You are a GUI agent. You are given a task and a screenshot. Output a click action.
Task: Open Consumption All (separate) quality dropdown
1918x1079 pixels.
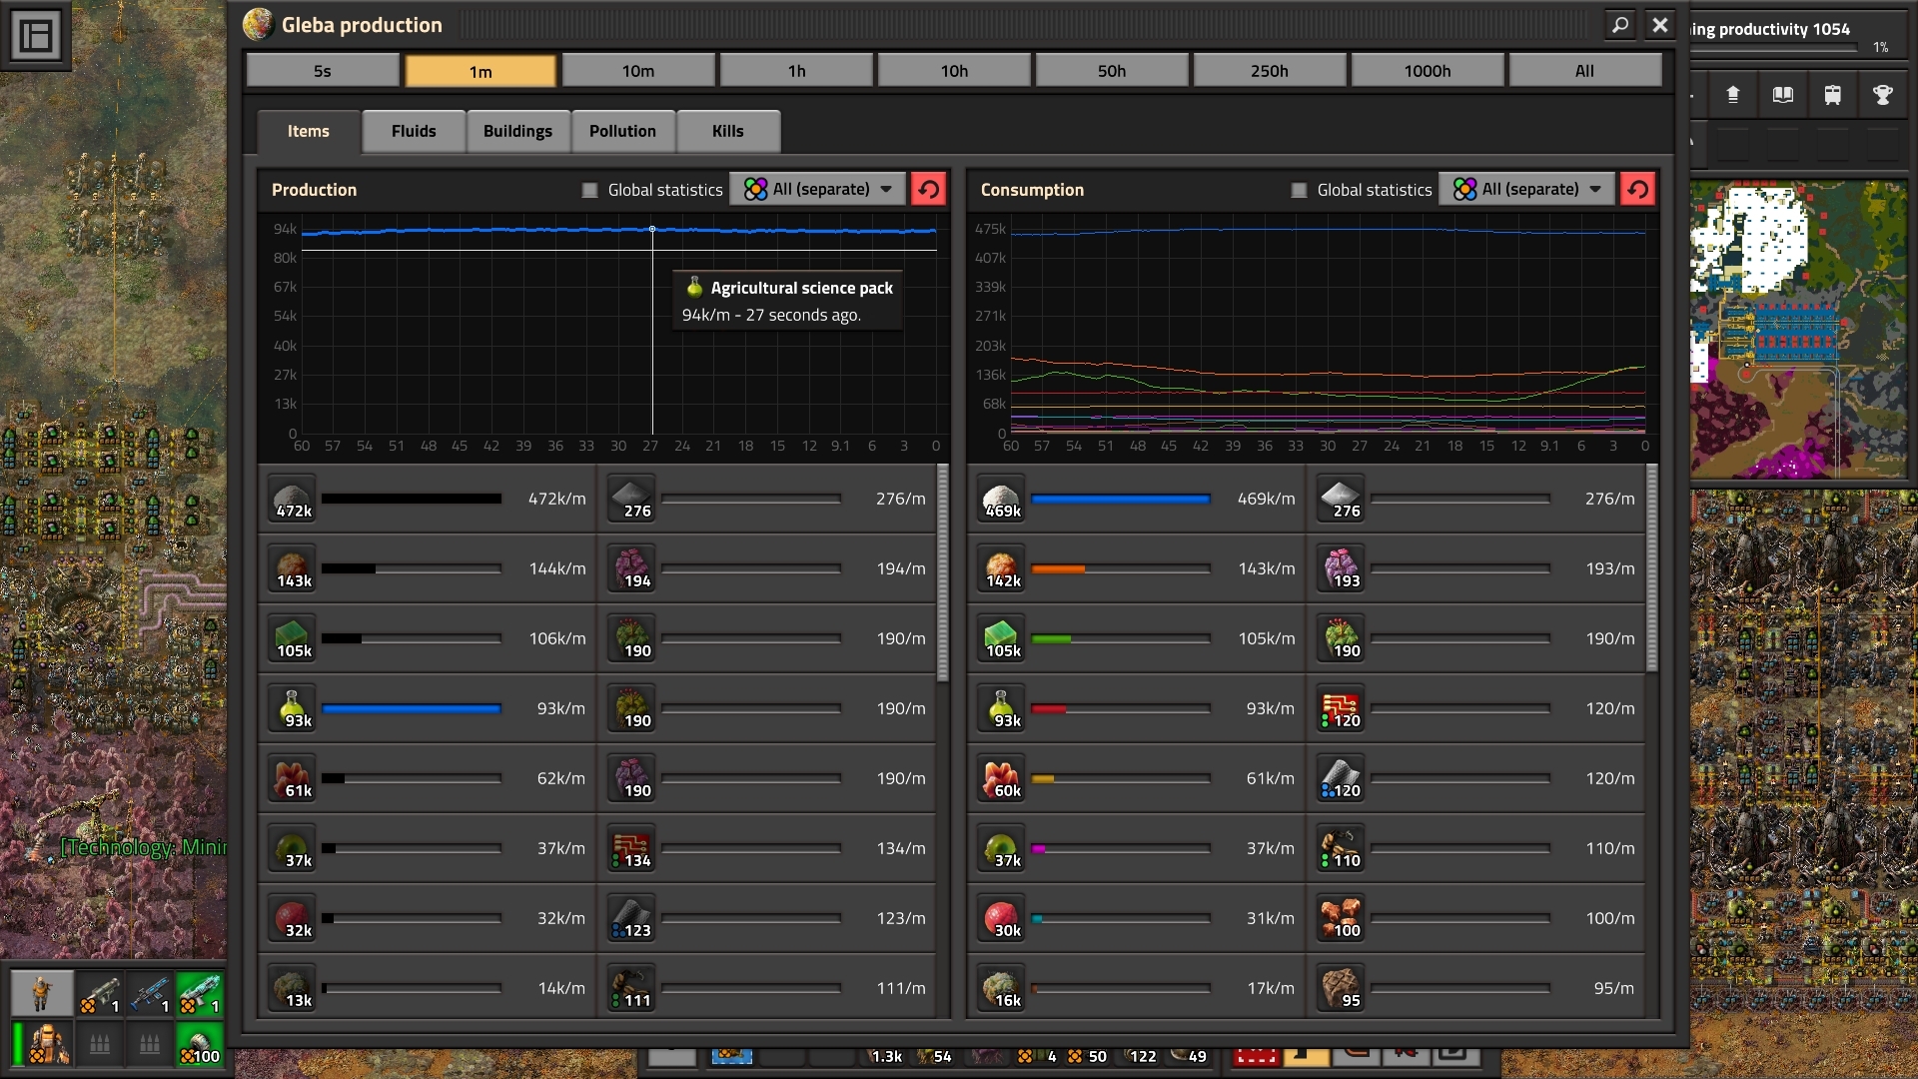pyautogui.click(x=1527, y=189)
